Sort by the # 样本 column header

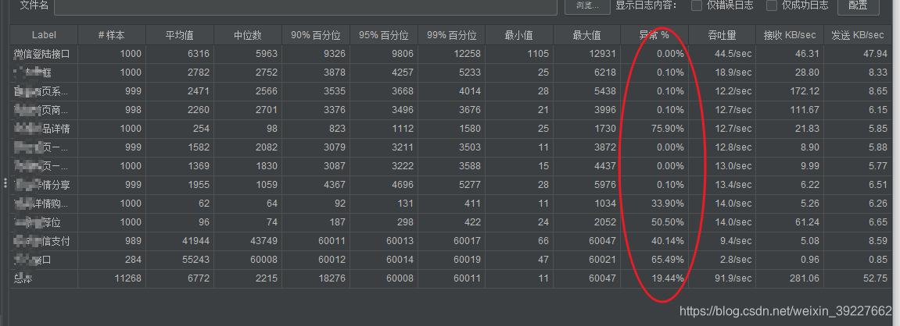pyautogui.click(x=111, y=36)
